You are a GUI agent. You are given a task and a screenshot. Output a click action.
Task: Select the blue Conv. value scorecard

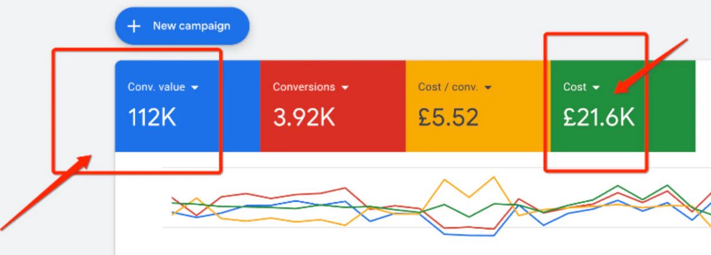[x=187, y=106]
